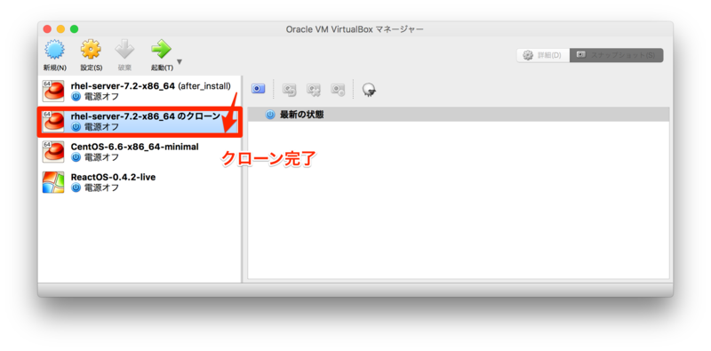Click the ReactOS Windows-style flag icon

click(53, 182)
